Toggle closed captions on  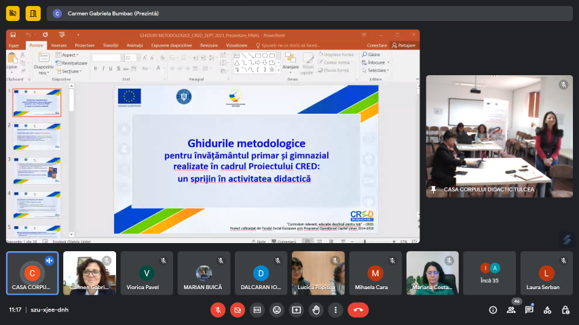[x=257, y=309]
